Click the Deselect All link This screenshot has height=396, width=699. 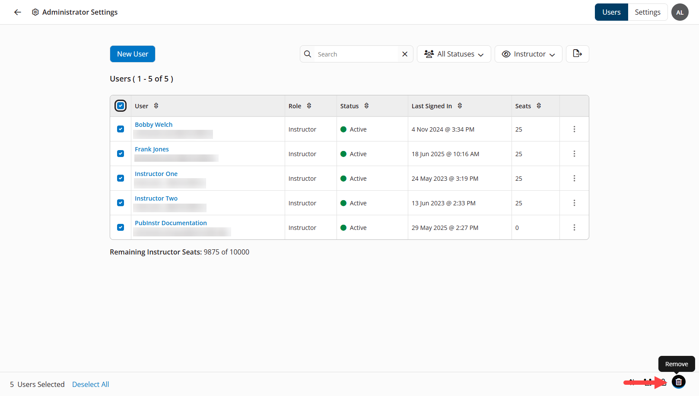point(90,384)
